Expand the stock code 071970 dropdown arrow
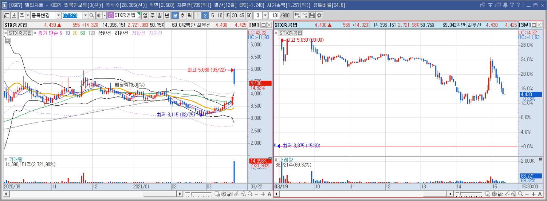 [x=85, y=15]
